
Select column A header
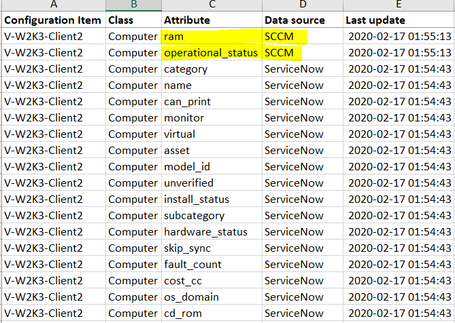[x=54, y=5]
